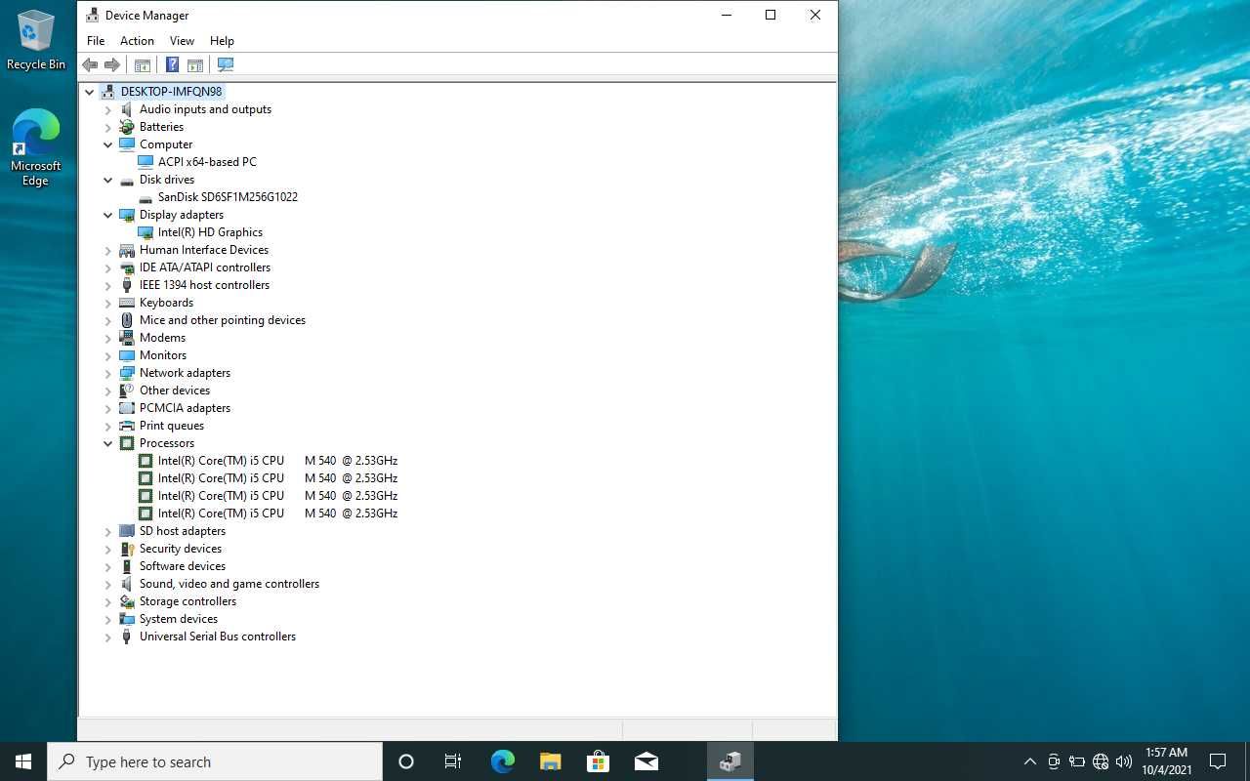Click the SD host adapters icon
Screen dimensions: 1250x781
pyautogui.click(x=127, y=531)
